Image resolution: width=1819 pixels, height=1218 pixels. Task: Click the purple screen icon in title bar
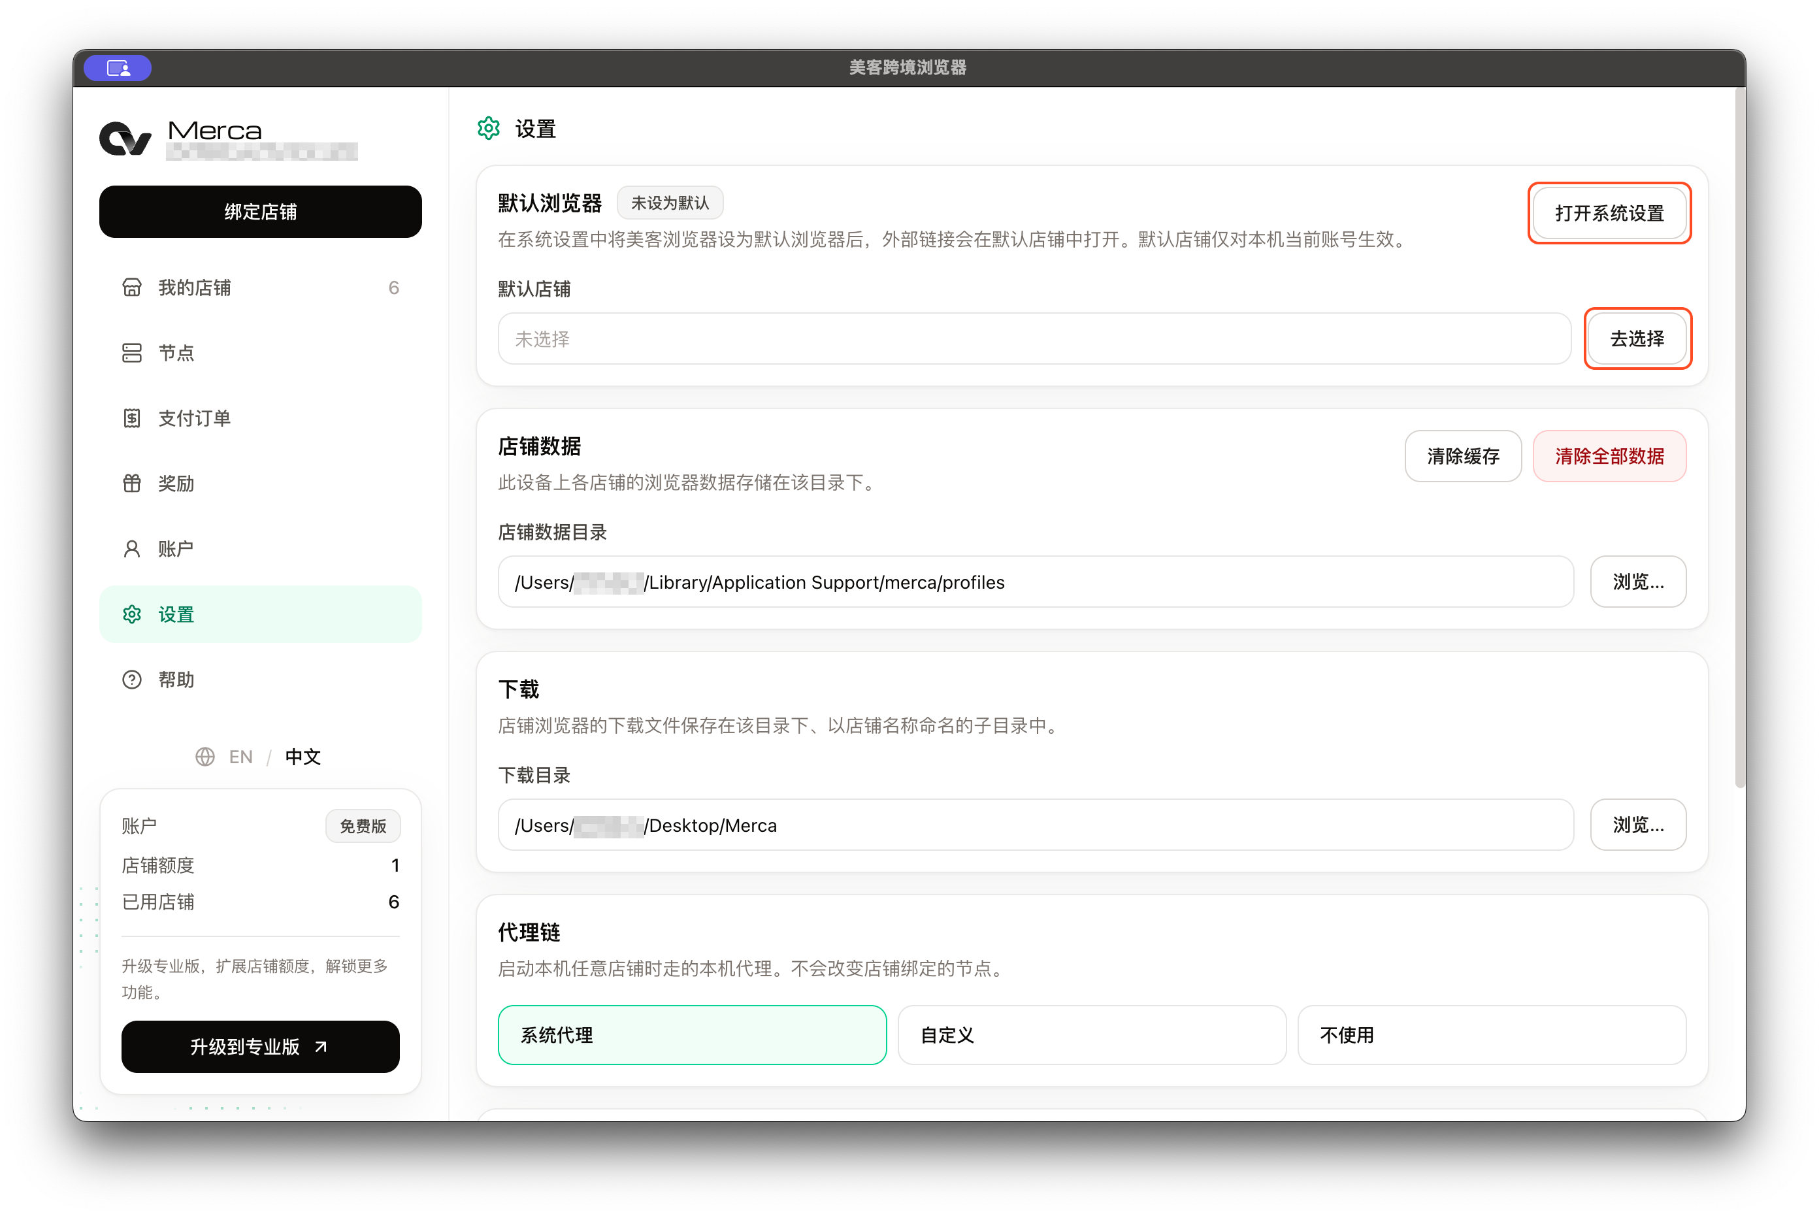point(117,69)
